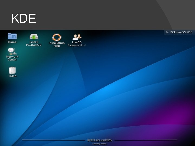Select the "Network Center" label text
The image size is (195, 146).
(12, 58)
